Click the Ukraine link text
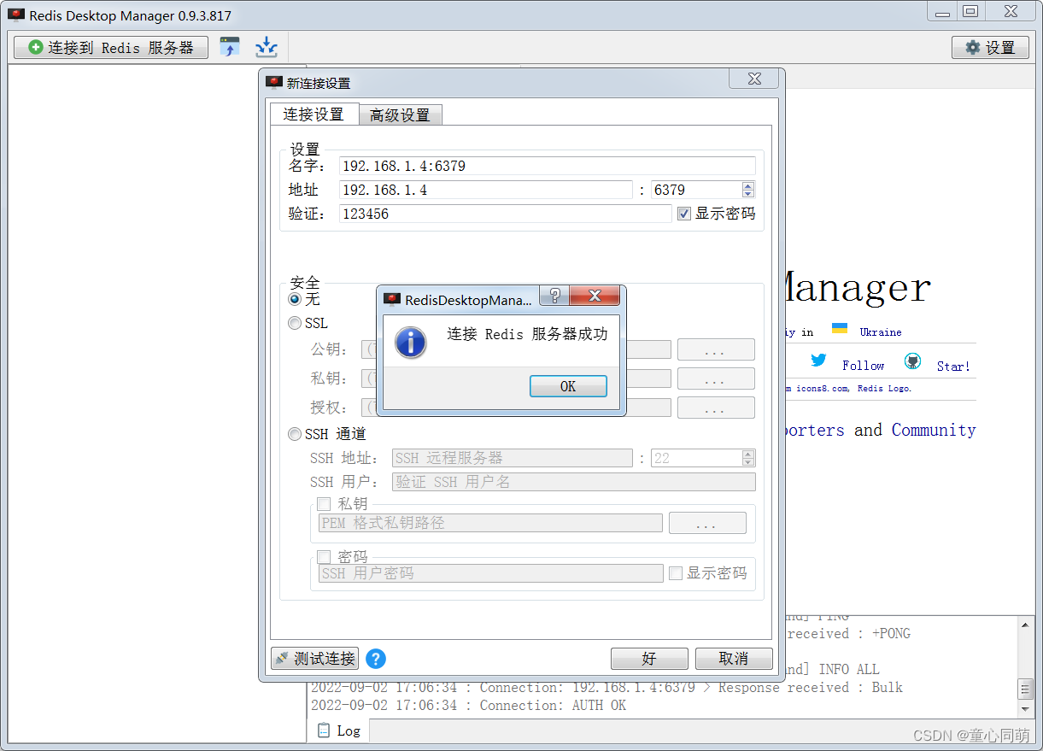 click(x=881, y=332)
